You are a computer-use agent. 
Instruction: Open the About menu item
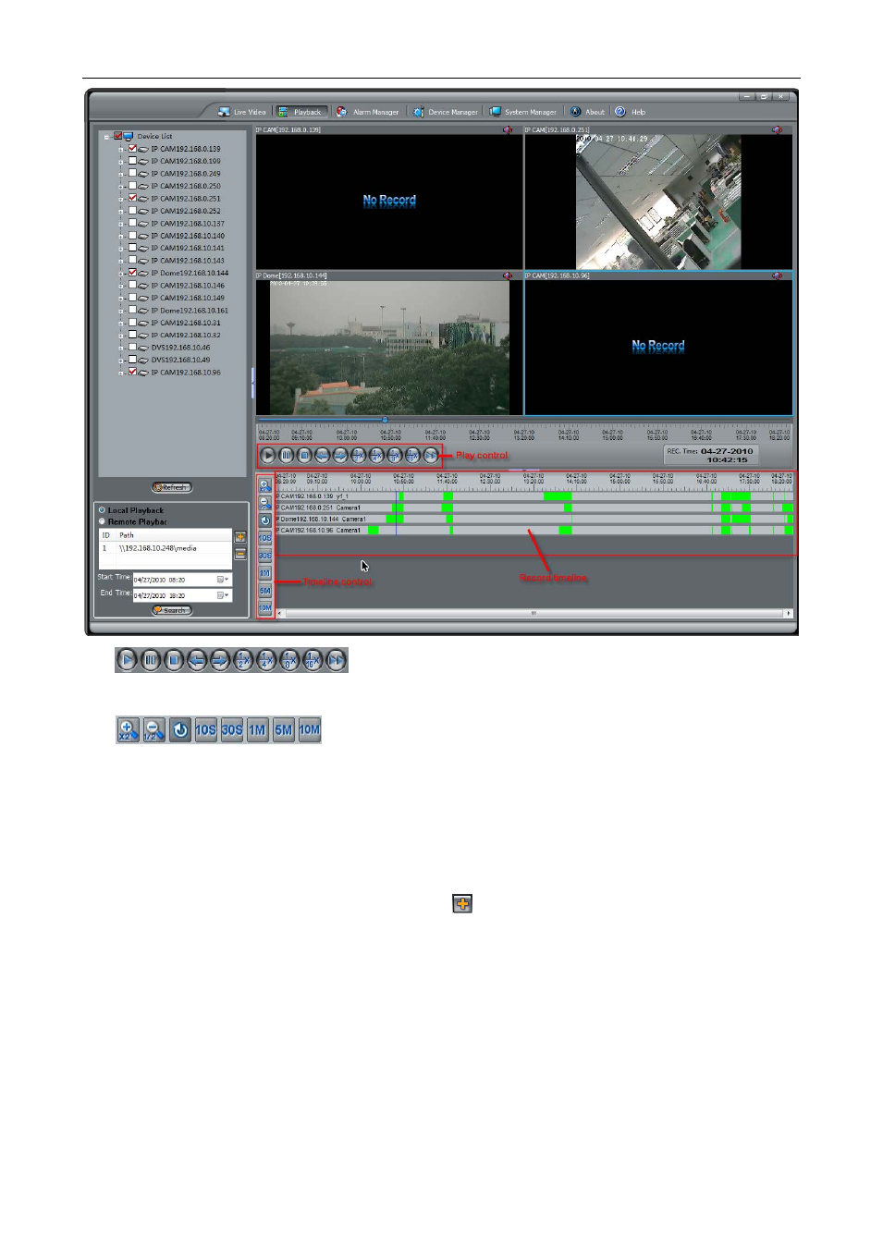(x=587, y=112)
